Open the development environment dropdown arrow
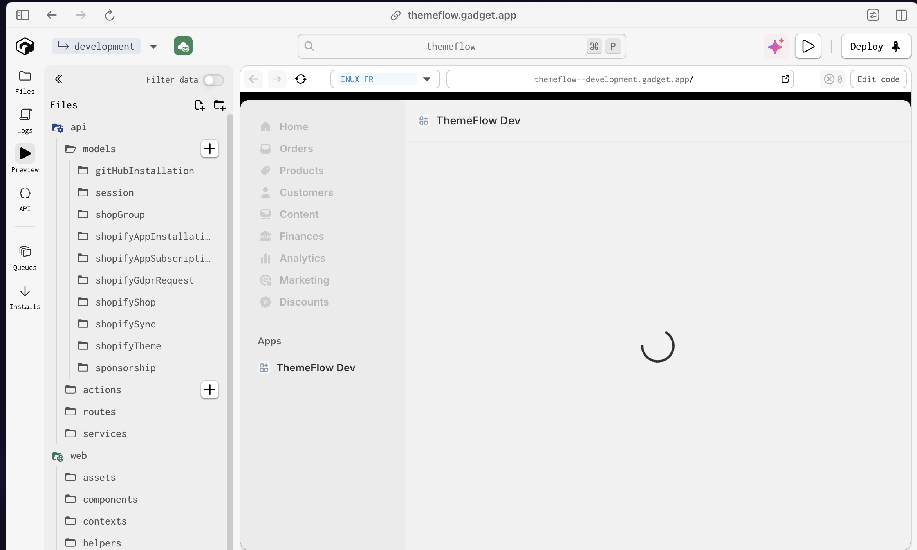917x550 pixels. coord(153,47)
